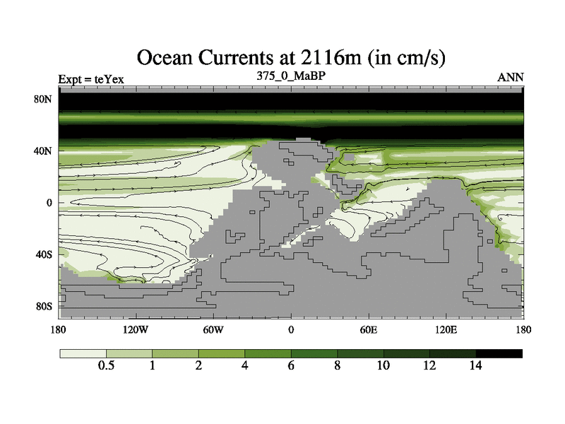Click the "40S" latitude axis label
Viewport: 565px width, 424px height.
44,254
